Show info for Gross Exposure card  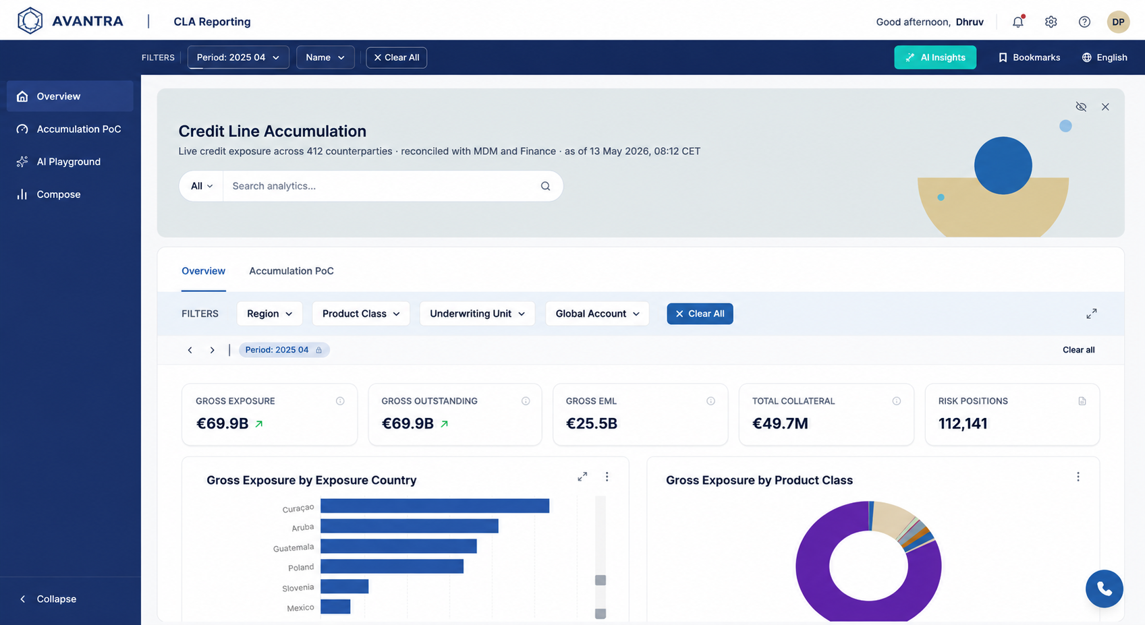click(x=340, y=401)
